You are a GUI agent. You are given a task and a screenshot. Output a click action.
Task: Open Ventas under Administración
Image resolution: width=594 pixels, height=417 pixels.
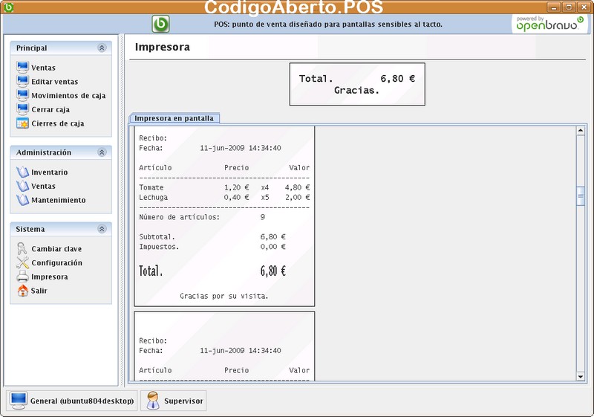tap(43, 186)
